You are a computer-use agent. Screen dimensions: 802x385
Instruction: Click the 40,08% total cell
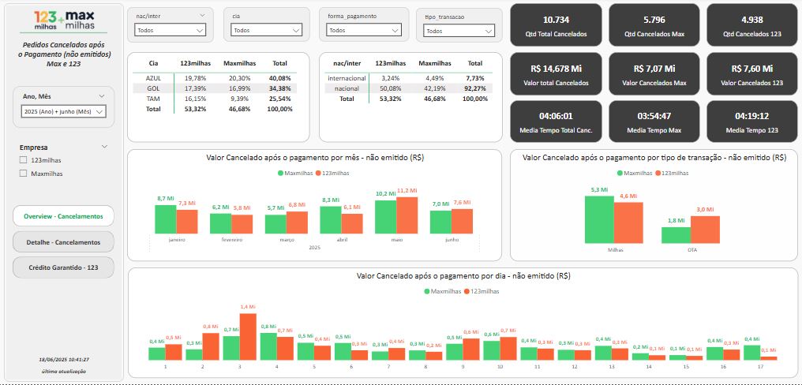pyautogui.click(x=279, y=78)
